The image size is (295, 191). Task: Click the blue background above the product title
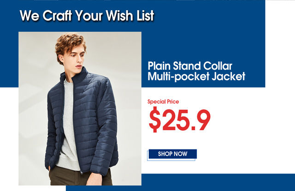(203, 38)
